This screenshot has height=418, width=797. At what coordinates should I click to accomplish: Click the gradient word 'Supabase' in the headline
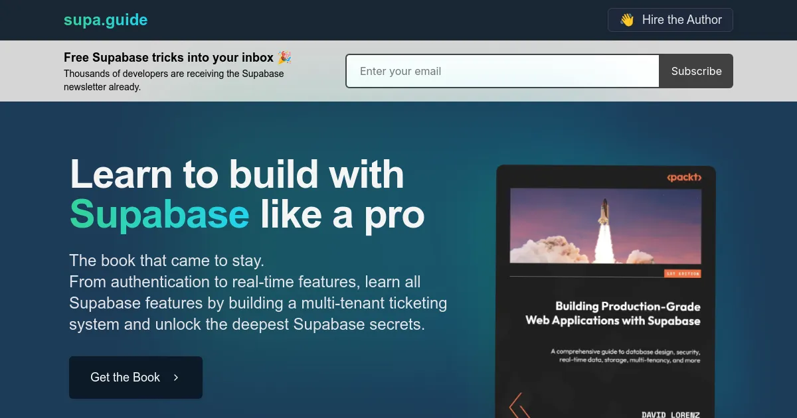pyautogui.click(x=159, y=214)
